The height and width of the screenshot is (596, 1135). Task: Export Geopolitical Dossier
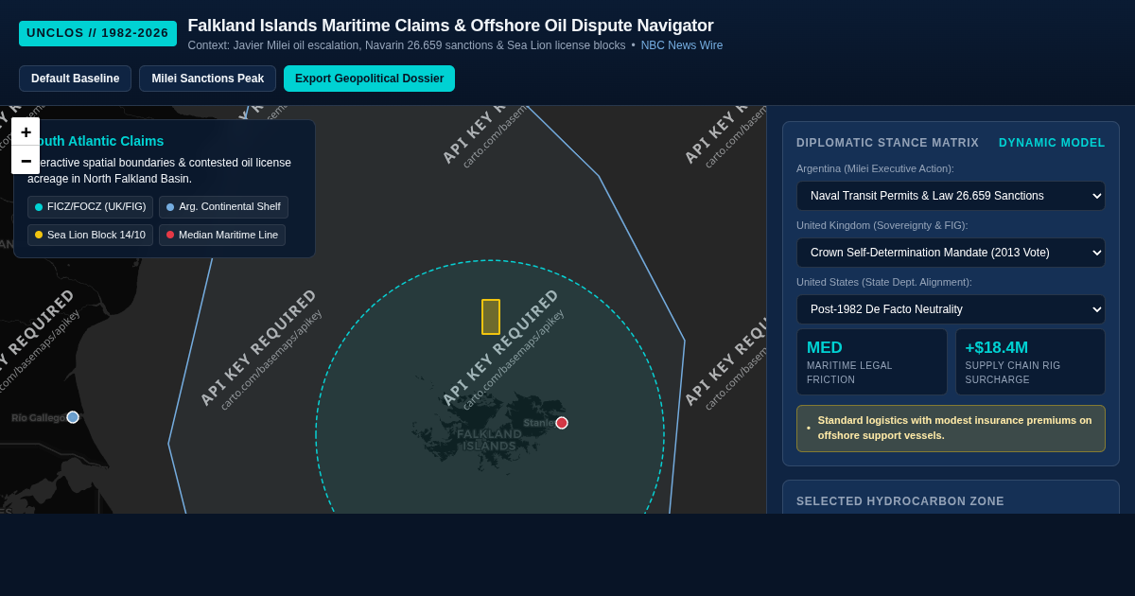tap(369, 79)
